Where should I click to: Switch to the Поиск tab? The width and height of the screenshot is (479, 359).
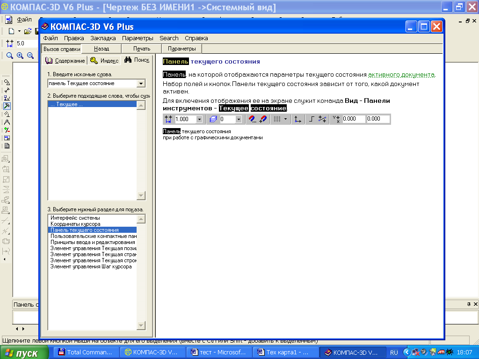(x=137, y=60)
